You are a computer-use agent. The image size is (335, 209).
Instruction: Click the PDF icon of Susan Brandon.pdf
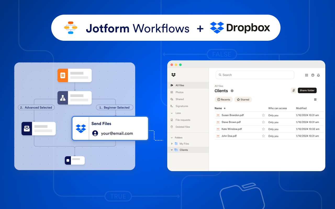pyautogui.click(x=218, y=115)
